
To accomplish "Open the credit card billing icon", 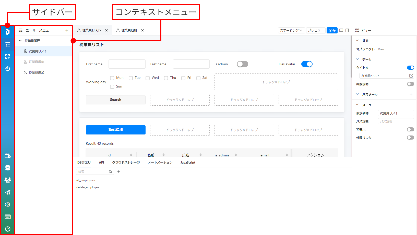I will click(8, 217).
